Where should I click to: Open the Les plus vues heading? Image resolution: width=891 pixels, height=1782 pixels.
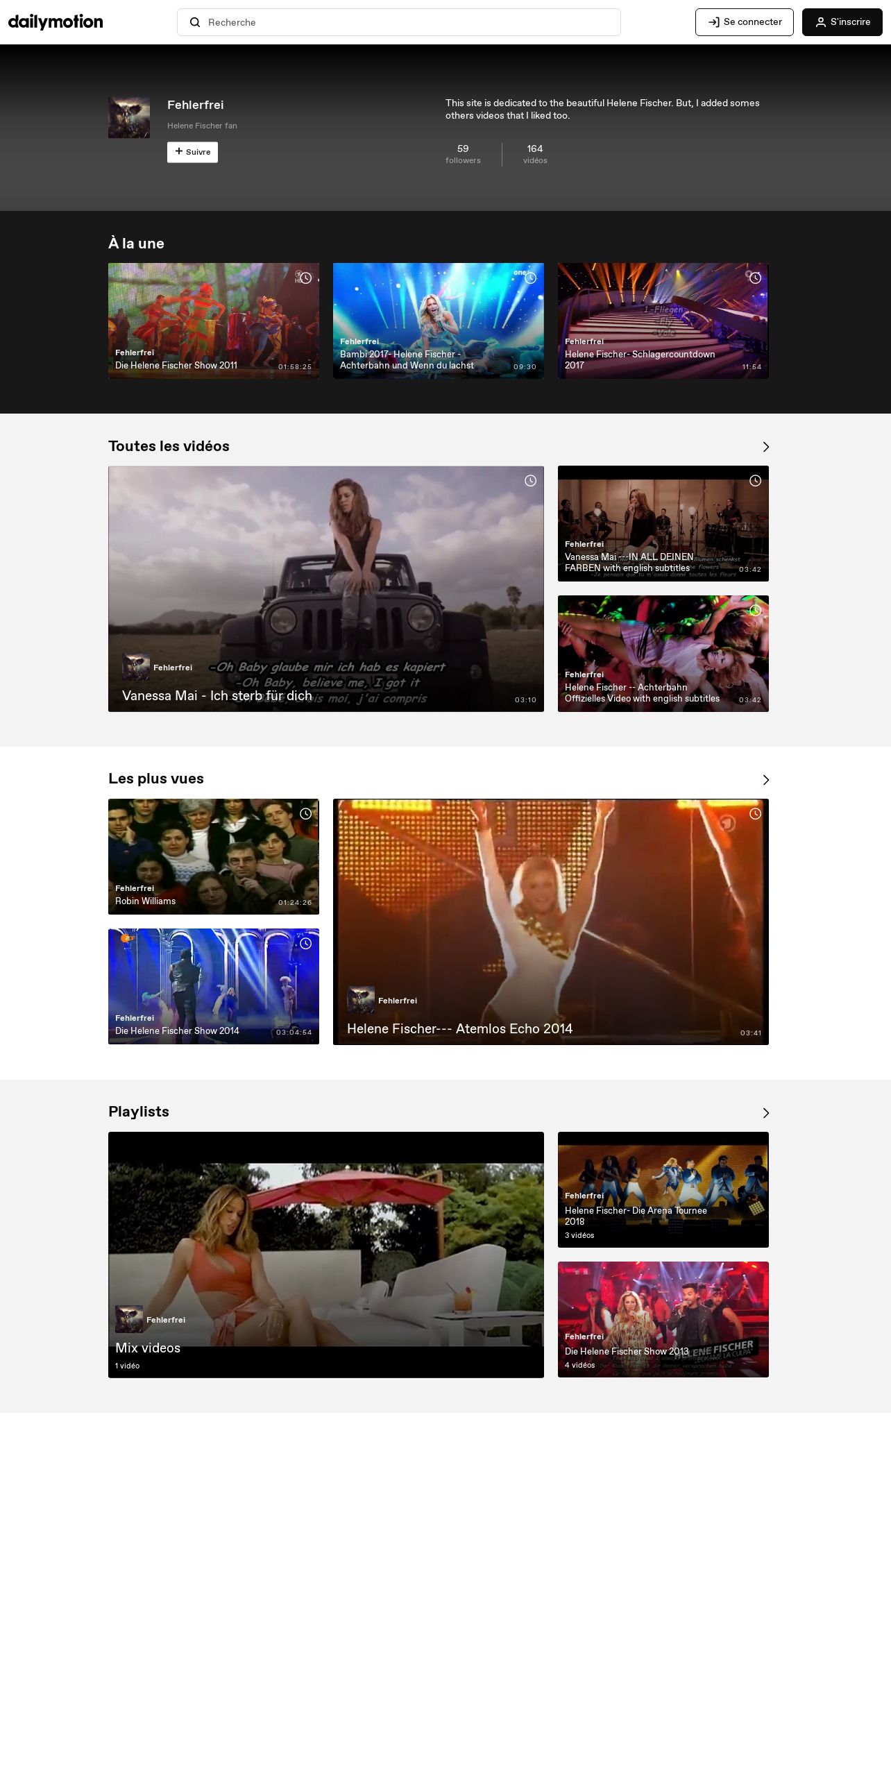156,779
